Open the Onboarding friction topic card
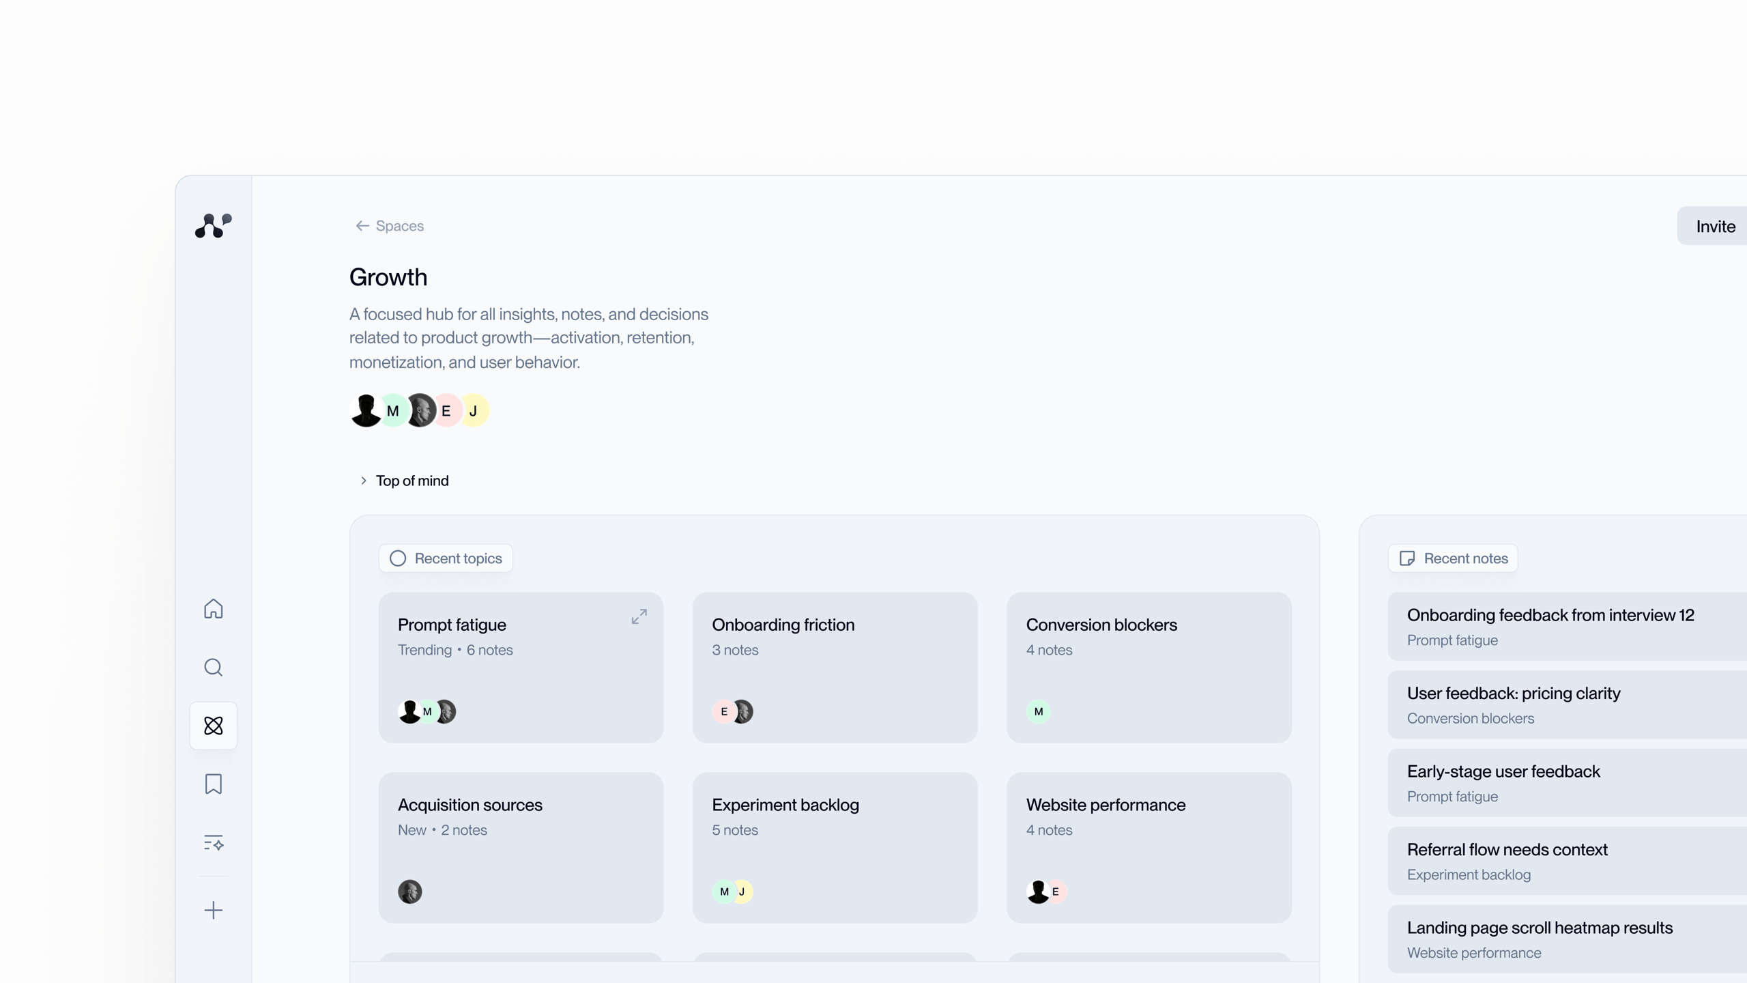 [x=834, y=667]
